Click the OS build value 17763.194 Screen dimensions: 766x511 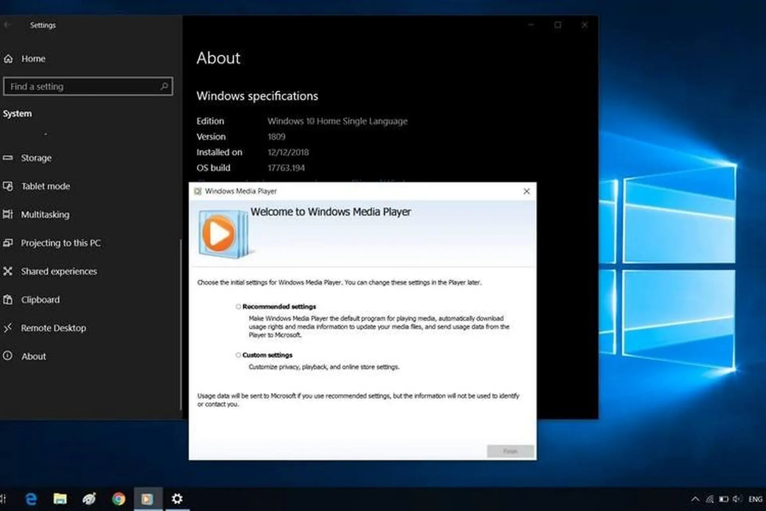coord(286,168)
